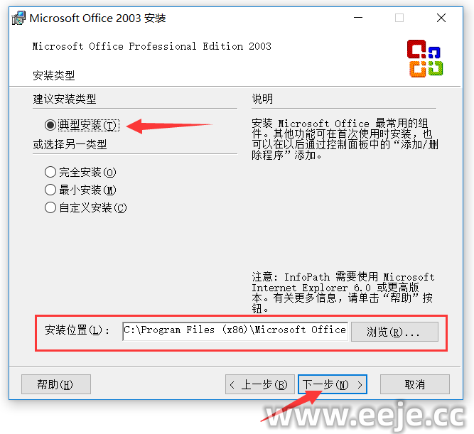Minimize the Office 2003 setup window
474x434 pixels.
(x=358, y=18)
